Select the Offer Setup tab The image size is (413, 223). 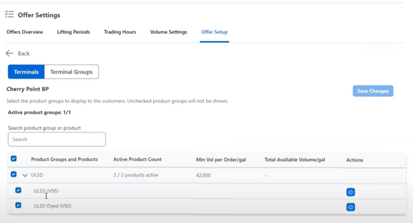coord(215,32)
